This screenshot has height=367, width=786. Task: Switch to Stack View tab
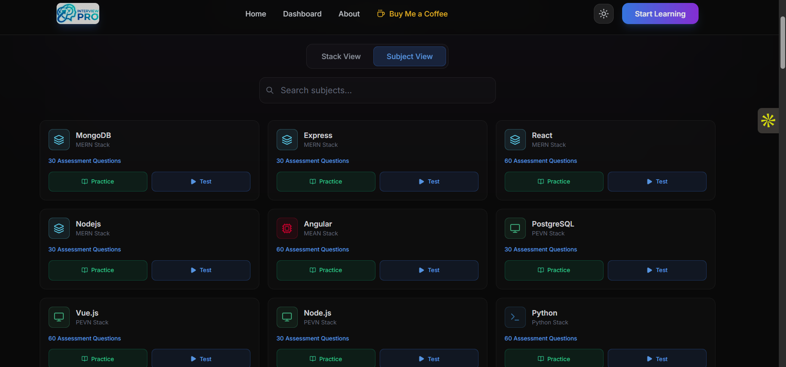(x=341, y=57)
